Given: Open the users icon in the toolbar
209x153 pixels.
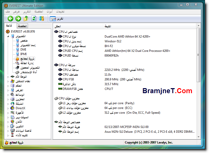Looking at the screenshot, I should 42,19.
